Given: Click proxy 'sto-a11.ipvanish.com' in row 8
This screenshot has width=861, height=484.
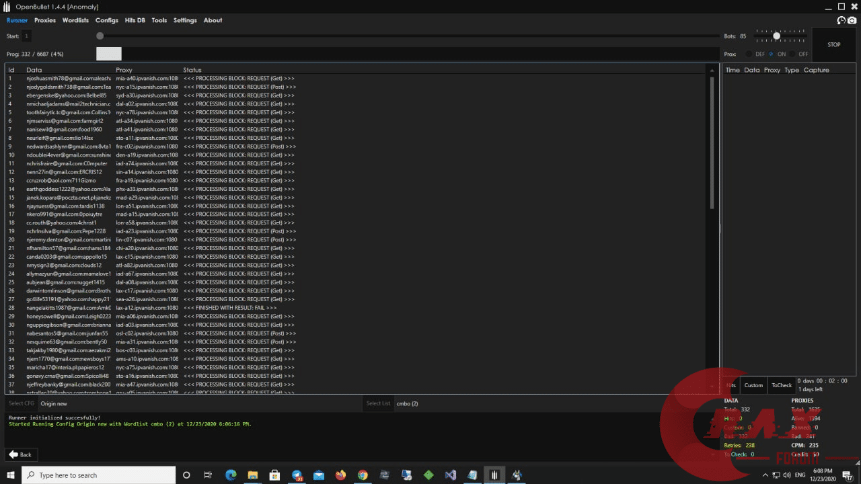Looking at the screenshot, I should tap(147, 138).
